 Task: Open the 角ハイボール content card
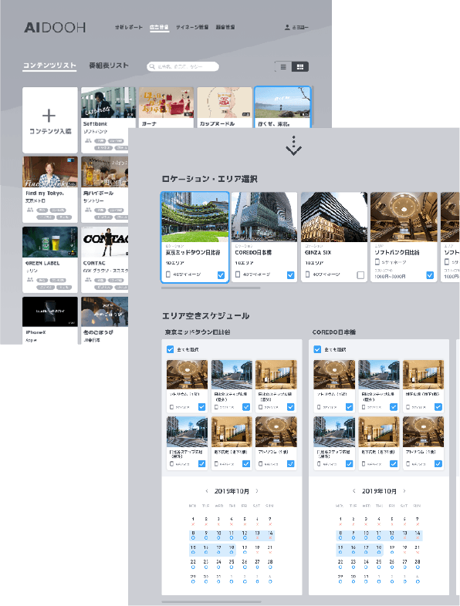(104, 190)
